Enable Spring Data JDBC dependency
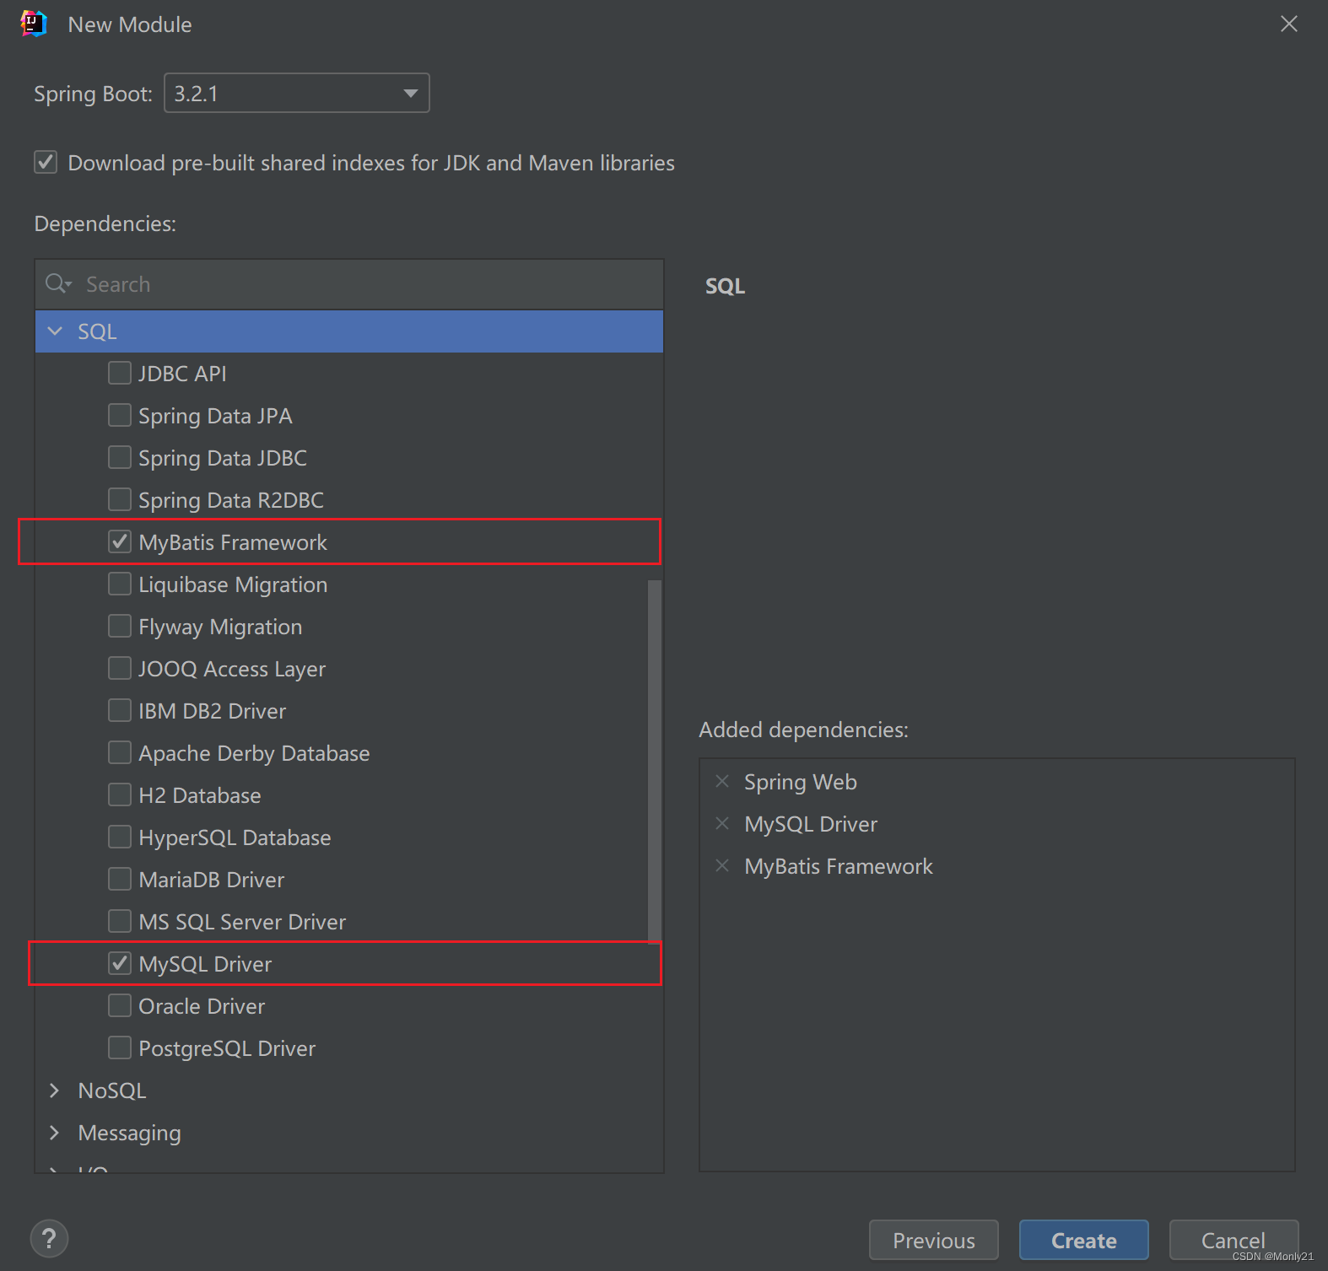Viewport: 1328px width, 1271px height. tap(120, 457)
